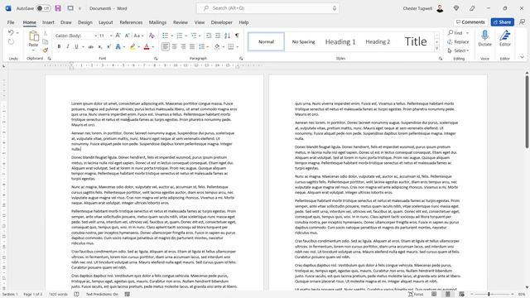The image size is (530, 298).
Task: Adjust the zoom slider handle
Action: (x=489, y=295)
